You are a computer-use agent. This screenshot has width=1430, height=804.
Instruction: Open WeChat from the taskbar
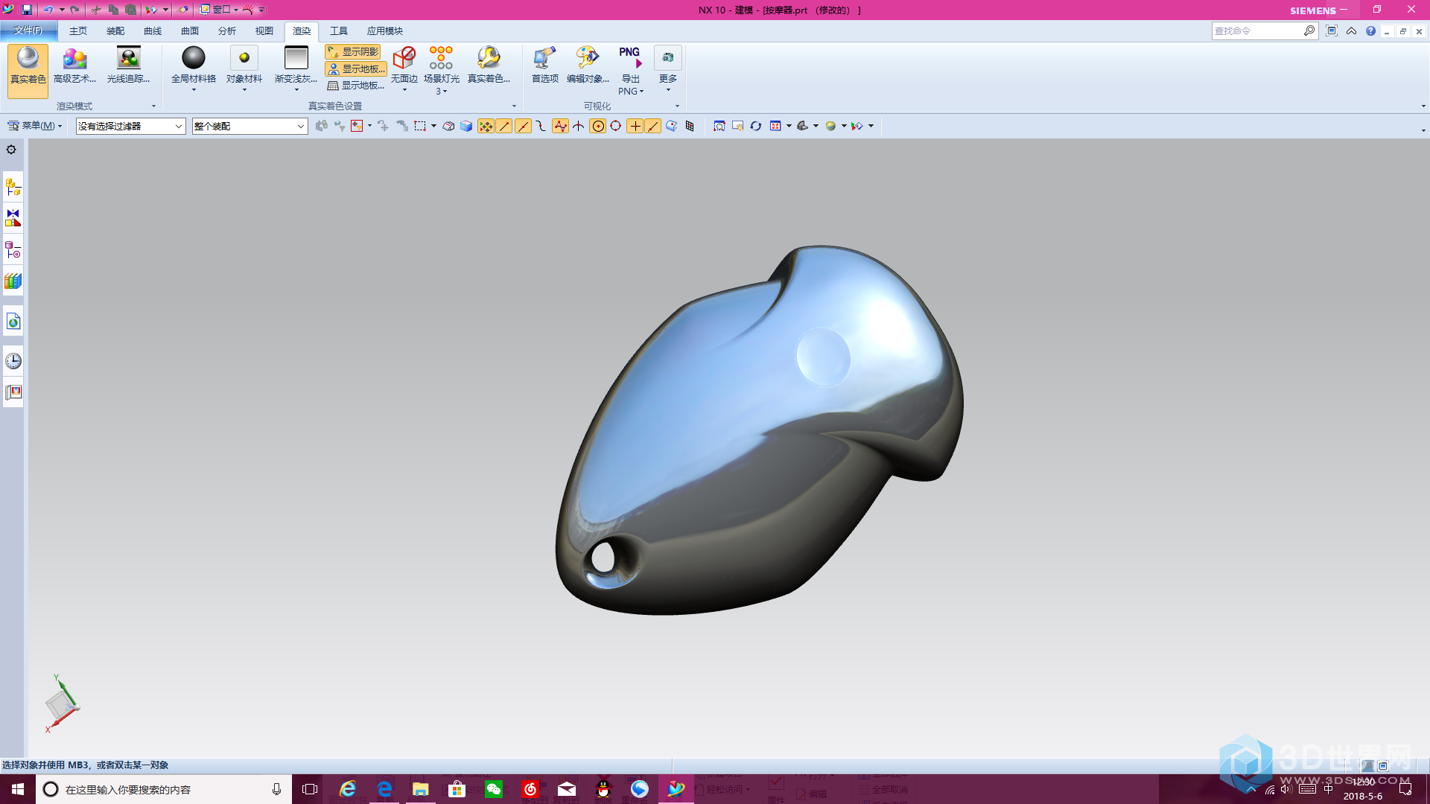click(494, 789)
